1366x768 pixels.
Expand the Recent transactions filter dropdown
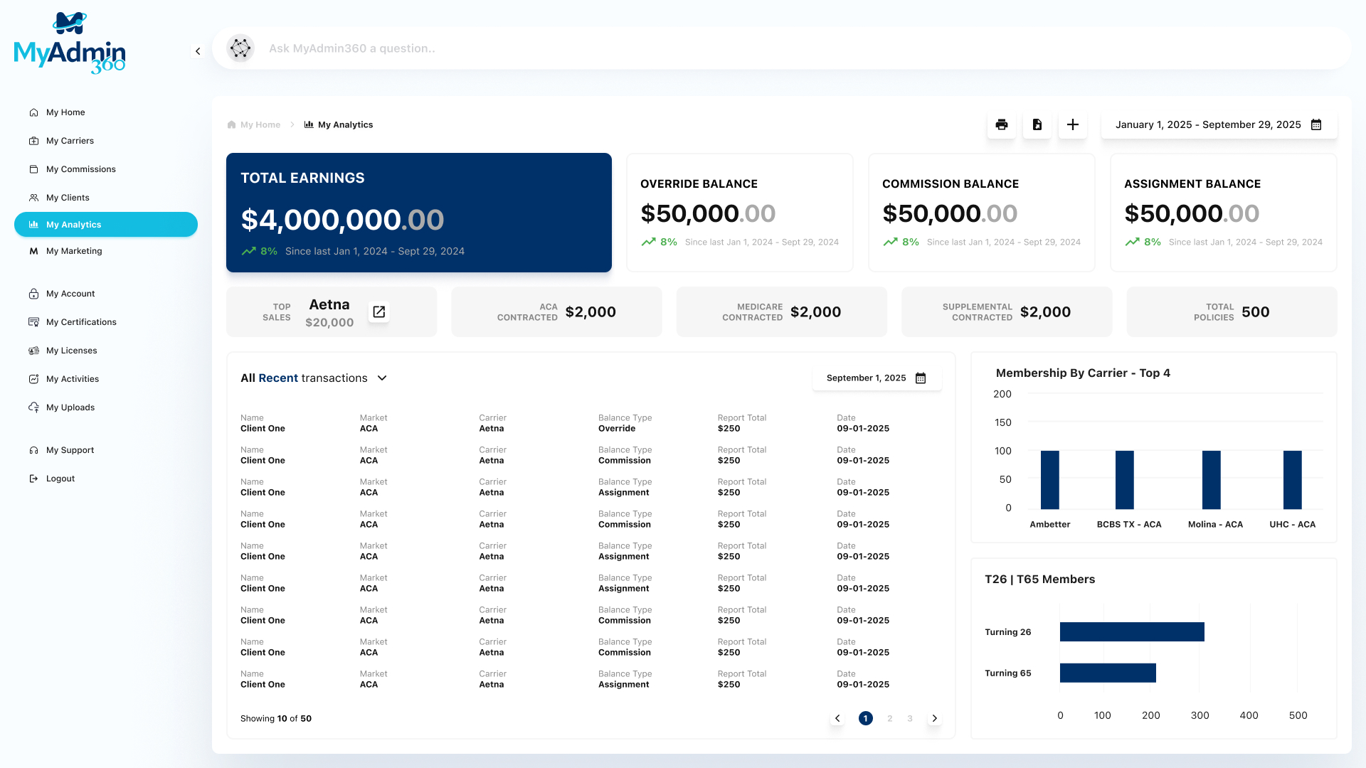(382, 378)
